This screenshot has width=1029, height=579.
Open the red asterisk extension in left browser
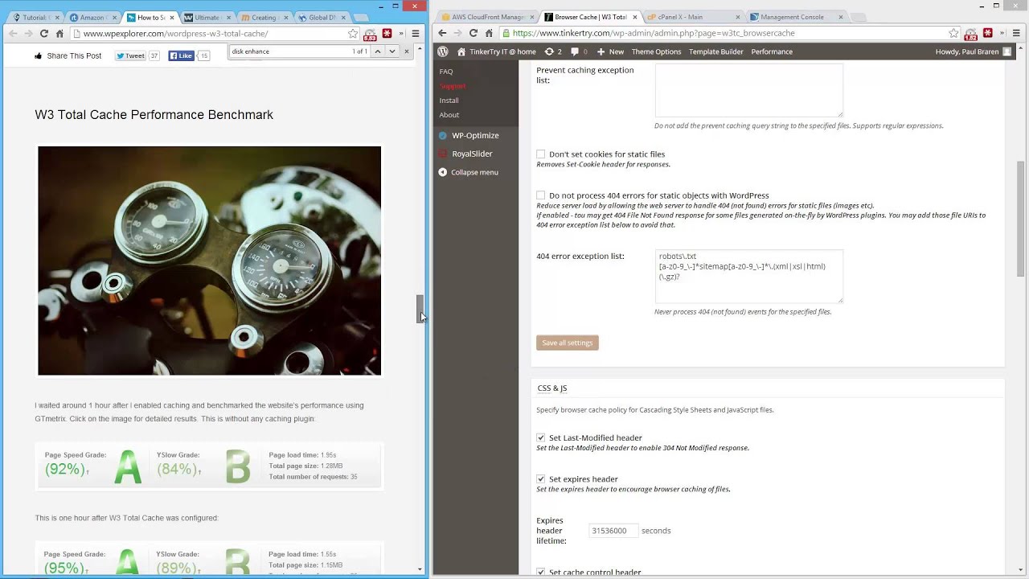pos(387,34)
